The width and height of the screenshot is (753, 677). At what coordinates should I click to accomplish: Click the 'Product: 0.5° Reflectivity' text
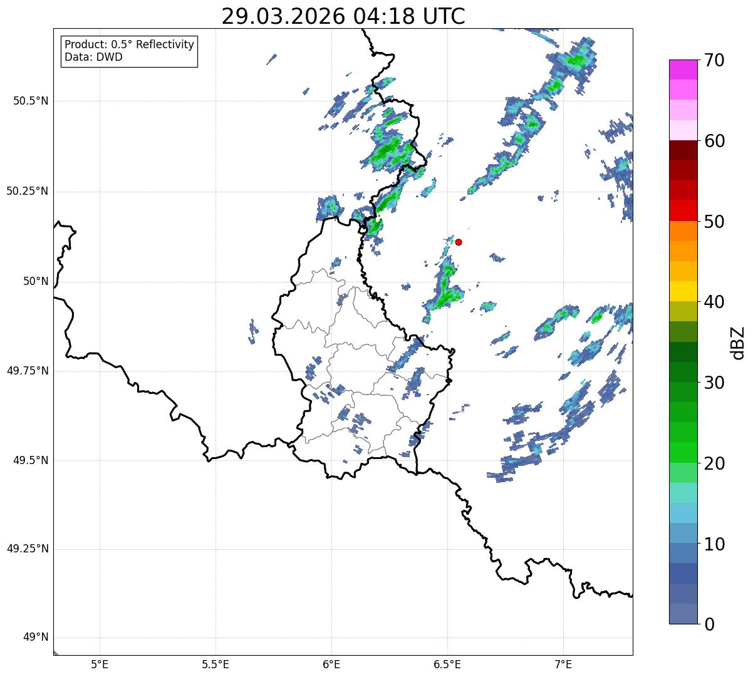(x=129, y=45)
